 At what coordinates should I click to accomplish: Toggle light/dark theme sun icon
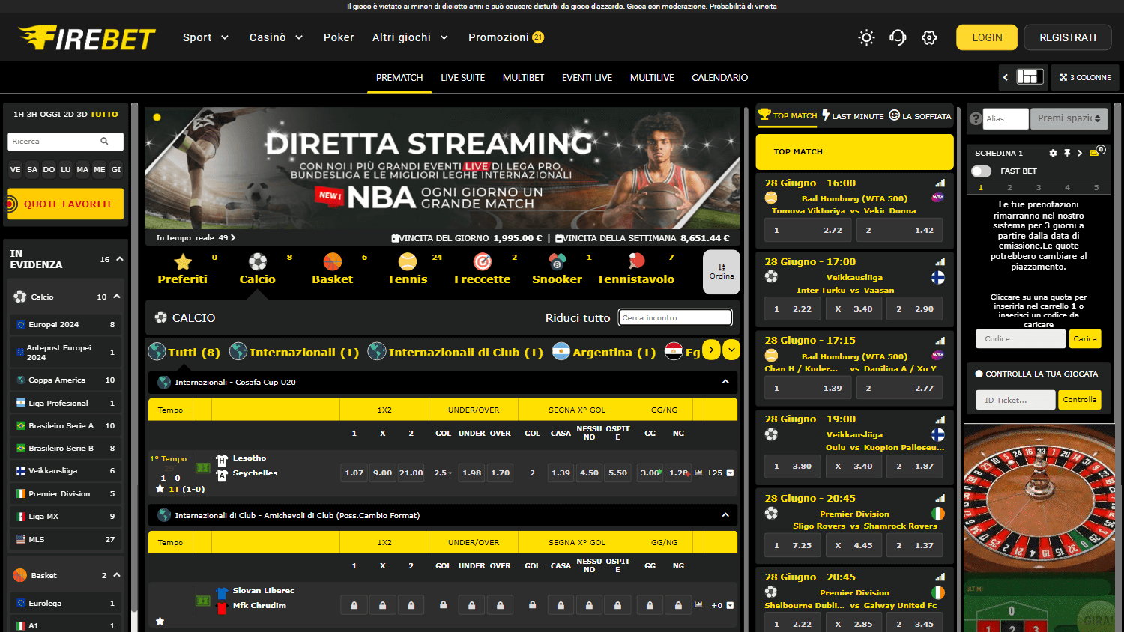click(866, 37)
